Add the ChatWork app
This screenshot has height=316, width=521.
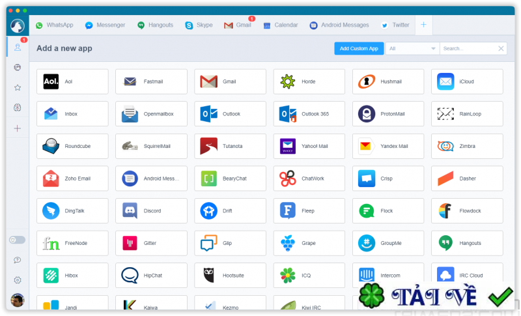click(x=309, y=179)
